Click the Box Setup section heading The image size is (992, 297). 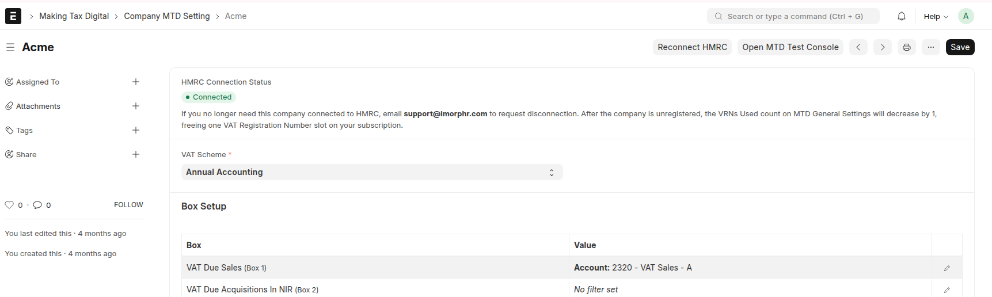click(x=204, y=206)
